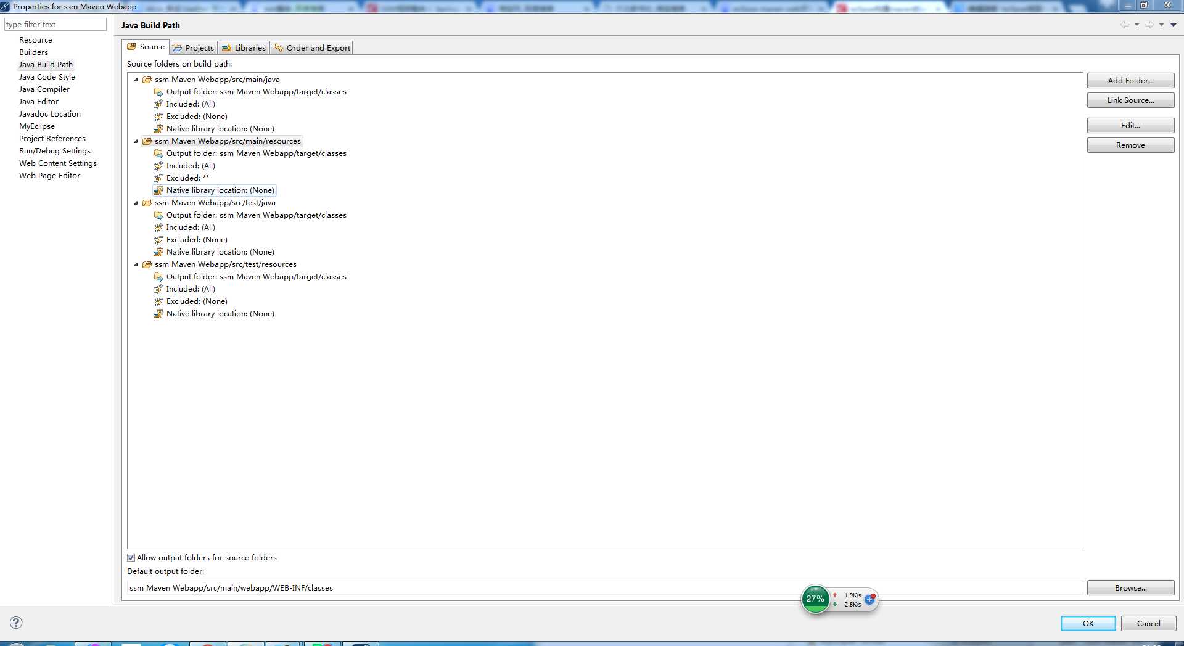Open the Project References page
Screen dimensions: 1184x646
(52, 139)
